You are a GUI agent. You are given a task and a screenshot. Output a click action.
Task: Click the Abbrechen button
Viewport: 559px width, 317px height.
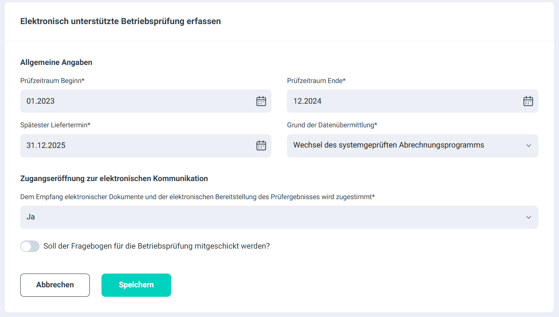coord(55,285)
